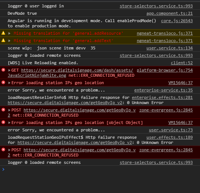
Task: Open store-selectors.service.ts:993 beside 'user logged in'
Action: pyautogui.click(x=156, y=6)
